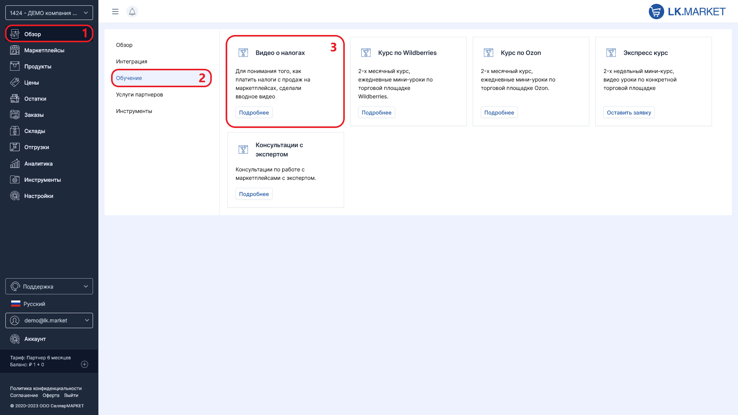Select the Инструменты submenu item

134,111
